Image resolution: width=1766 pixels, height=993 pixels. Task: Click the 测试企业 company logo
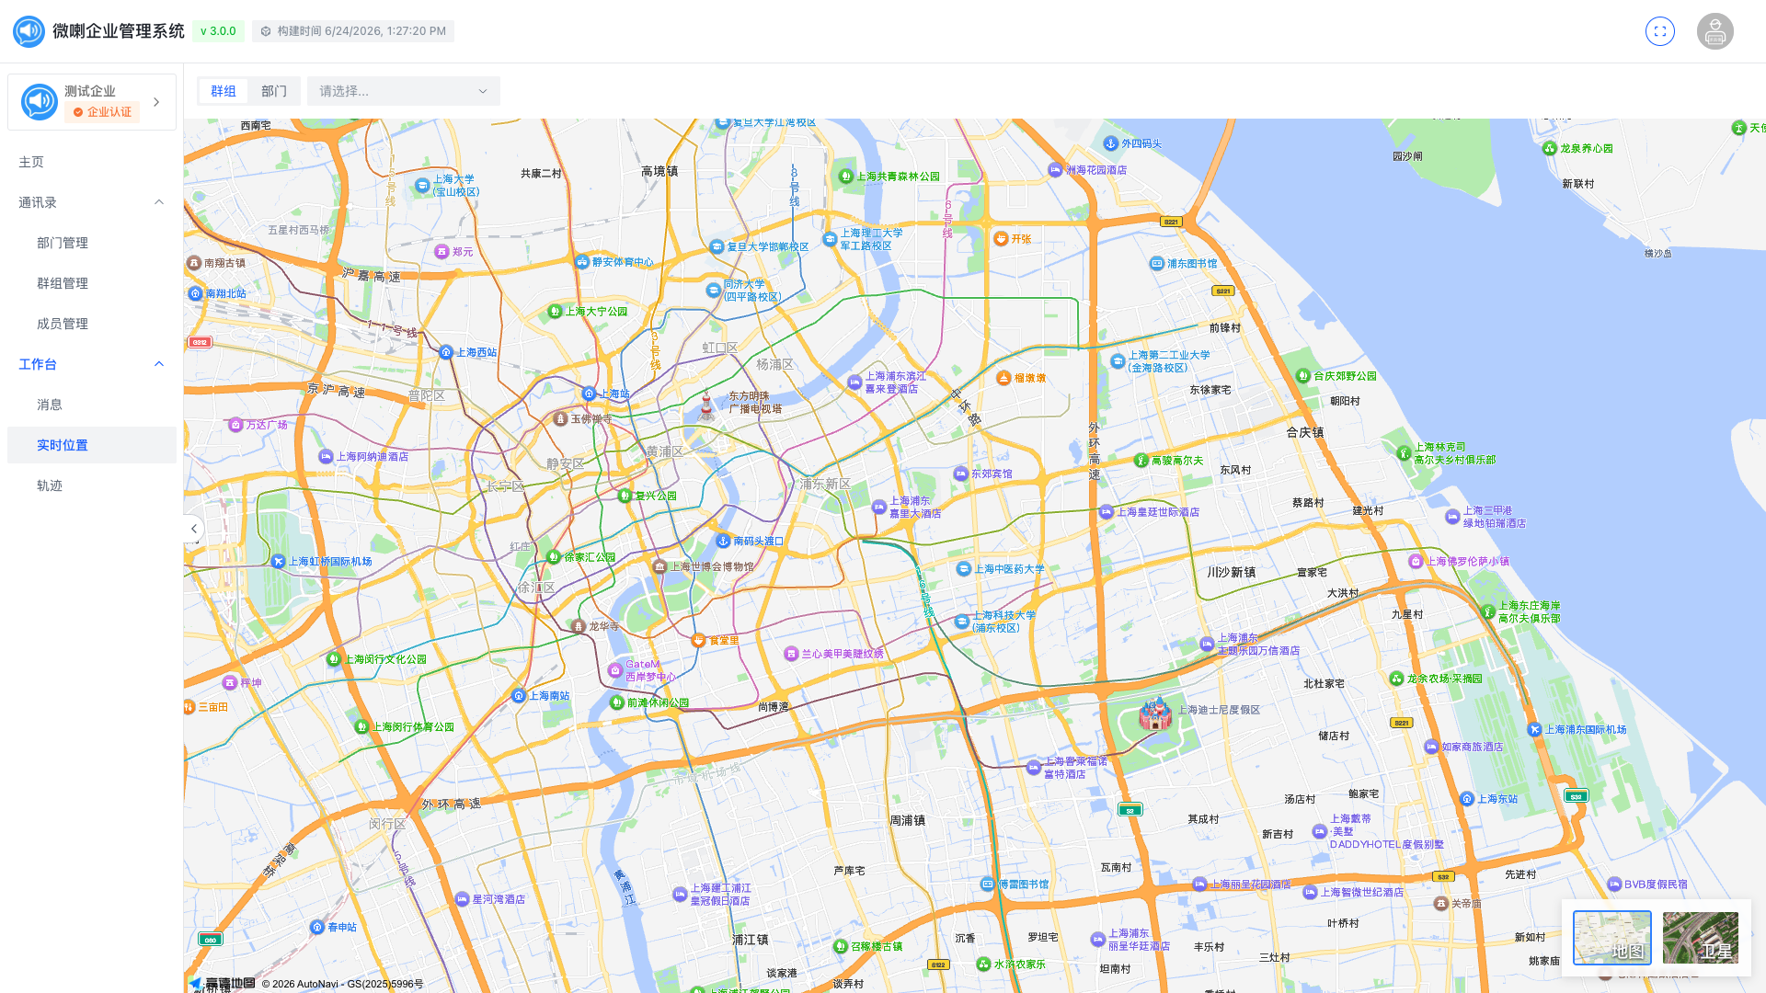(40, 102)
